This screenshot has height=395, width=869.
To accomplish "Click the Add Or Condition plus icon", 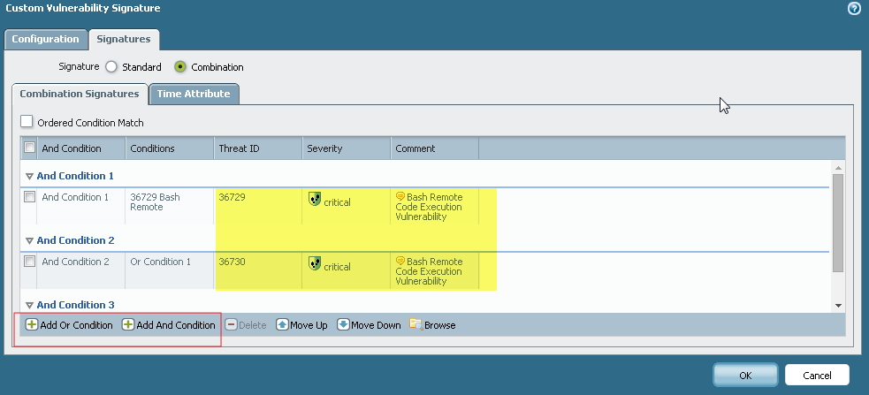I will click(x=32, y=325).
